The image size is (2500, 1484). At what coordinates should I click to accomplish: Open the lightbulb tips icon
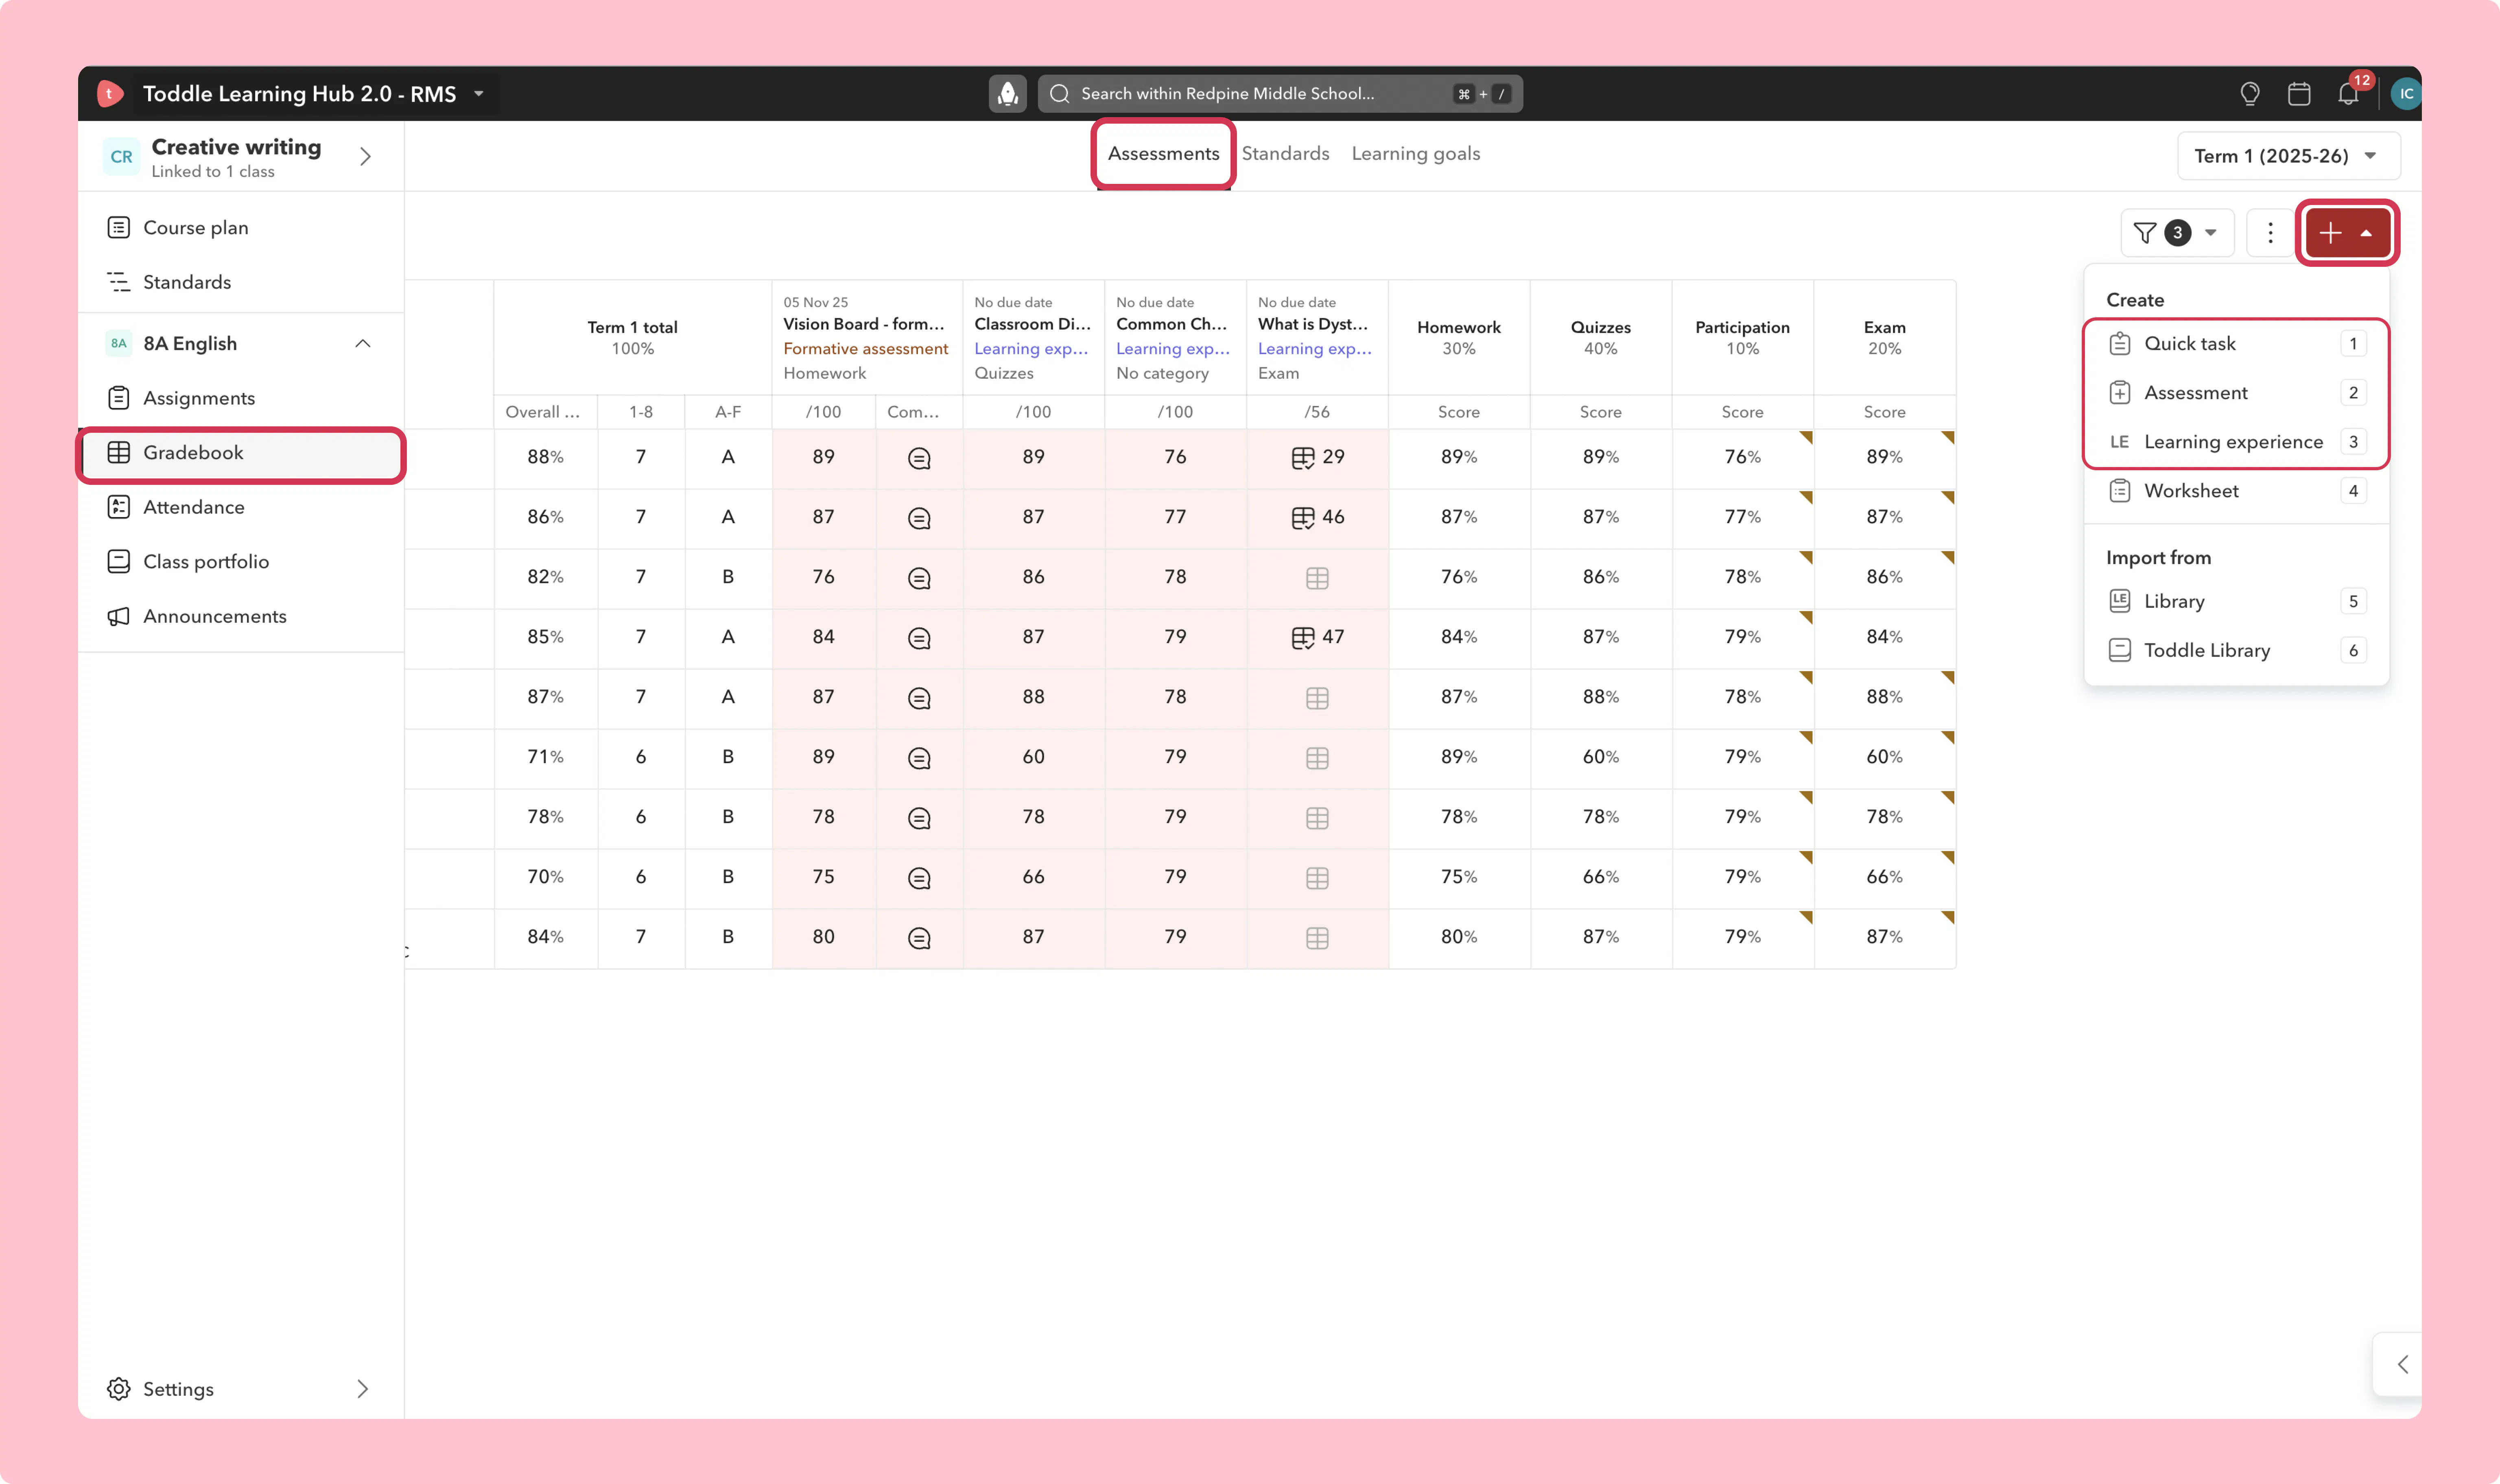click(x=2250, y=93)
